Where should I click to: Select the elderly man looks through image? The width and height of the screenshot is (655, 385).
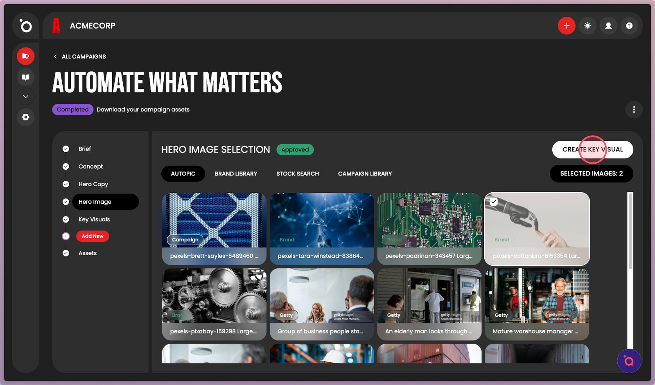click(x=429, y=304)
